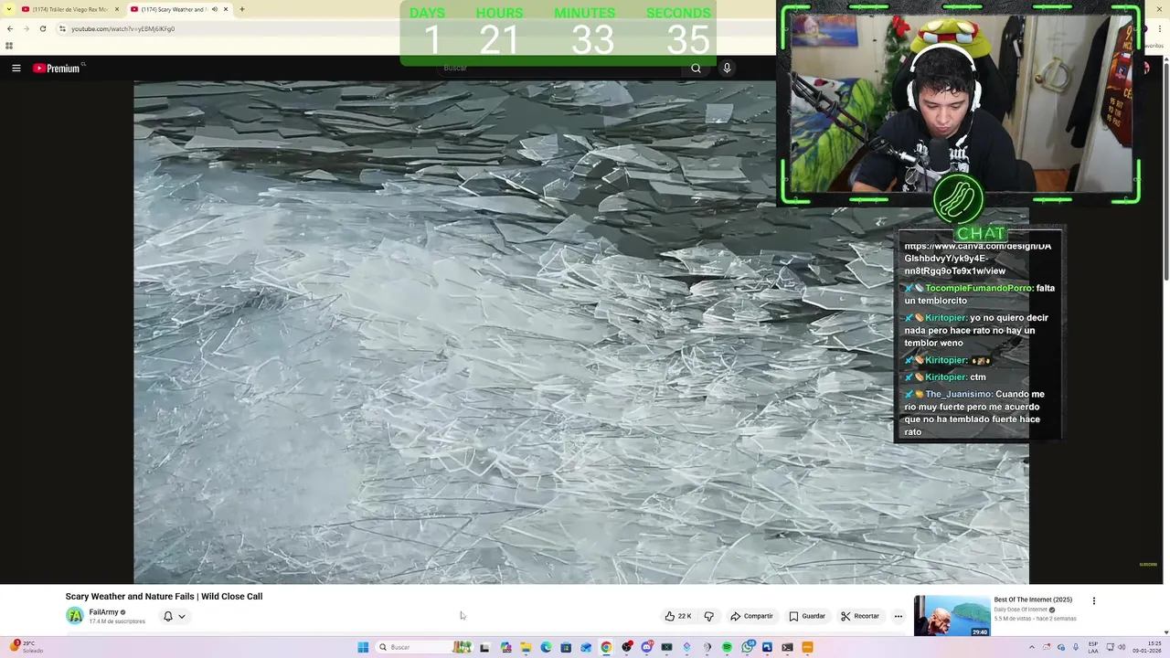This screenshot has width=1170, height=658.
Task: Open a new Chrome tab
Action: 242,9
